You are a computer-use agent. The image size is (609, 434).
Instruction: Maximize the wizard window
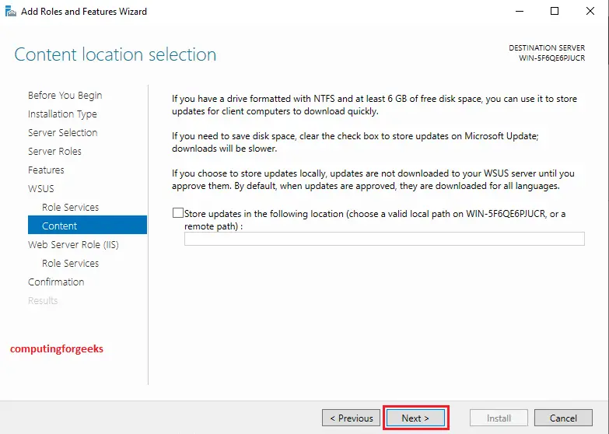pos(555,11)
